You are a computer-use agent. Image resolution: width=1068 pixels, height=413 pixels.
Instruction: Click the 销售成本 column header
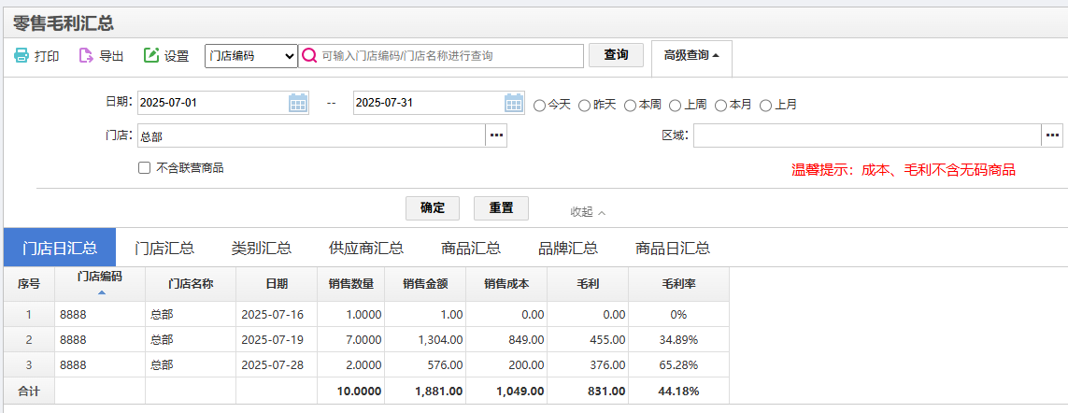506,284
